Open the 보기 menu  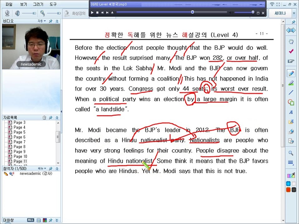tap(23, 4)
